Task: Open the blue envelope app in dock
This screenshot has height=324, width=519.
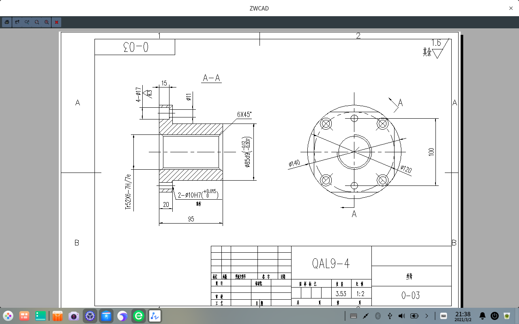Action: pyautogui.click(x=106, y=316)
